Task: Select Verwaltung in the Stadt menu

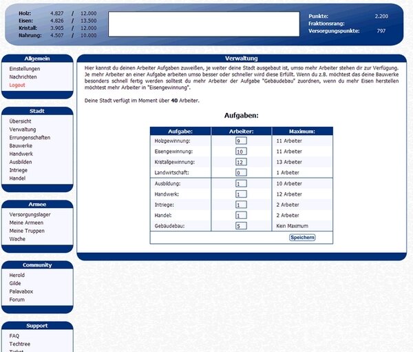Action: 23,130
